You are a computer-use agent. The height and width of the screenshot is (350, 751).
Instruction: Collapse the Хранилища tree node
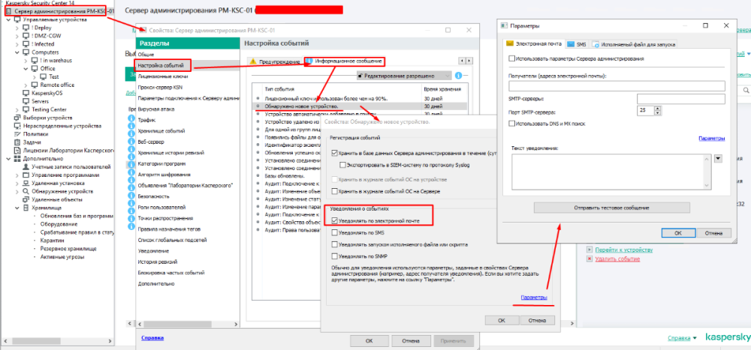coord(18,208)
